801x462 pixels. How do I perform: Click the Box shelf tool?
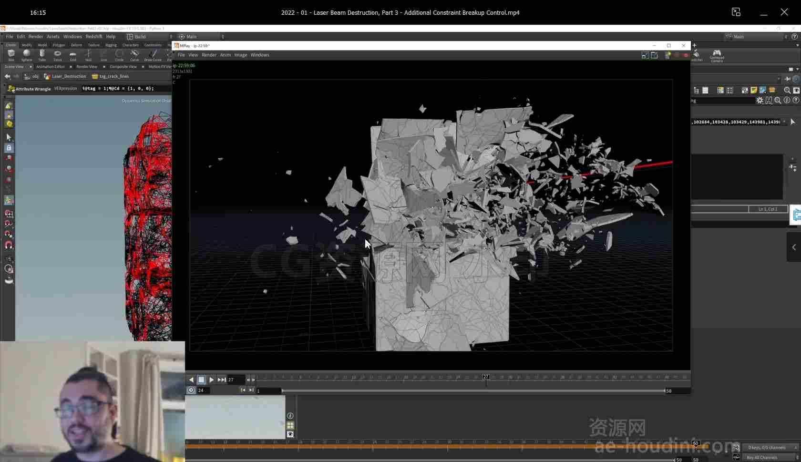(x=11, y=55)
